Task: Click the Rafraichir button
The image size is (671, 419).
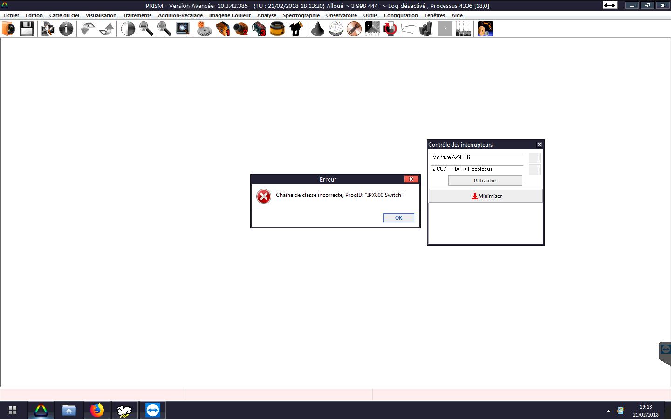Action: [x=485, y=181]
